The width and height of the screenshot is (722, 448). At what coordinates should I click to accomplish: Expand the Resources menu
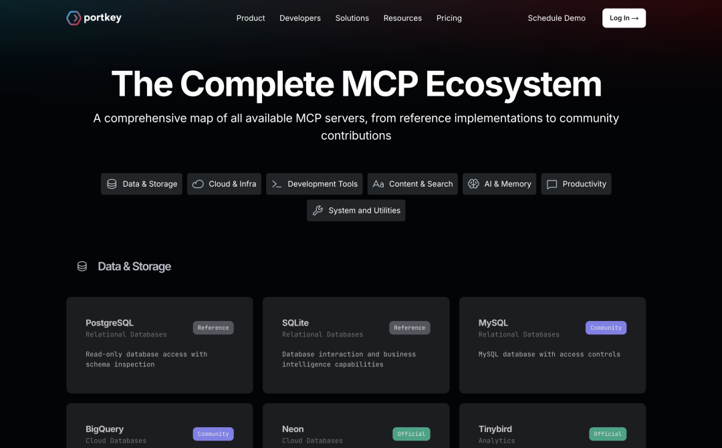(402, 18)
